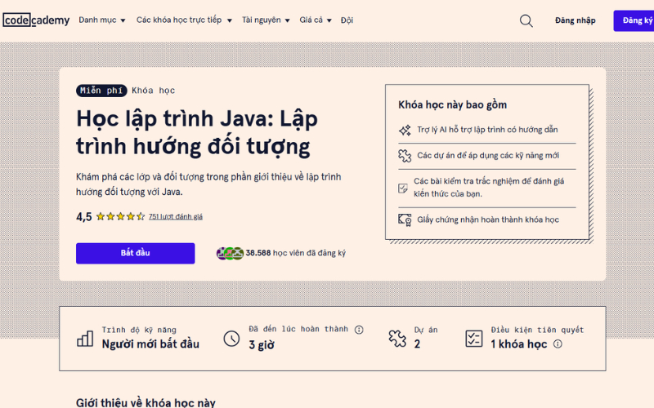Viewport: 654px width, 408px height.
Task: Click the 'Khóa học này bao gồm' heading
Action: click(453, 105)
